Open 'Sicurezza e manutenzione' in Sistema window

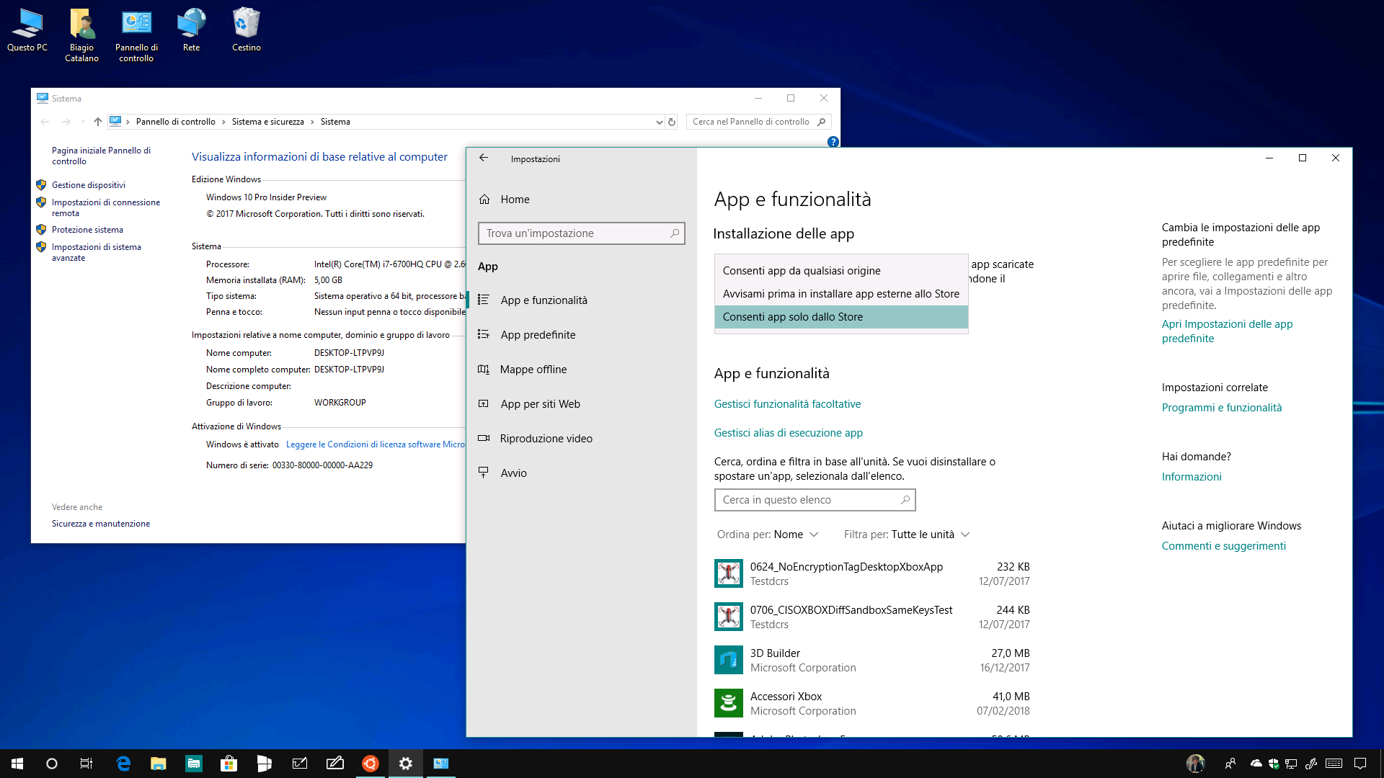pos(101,524)
